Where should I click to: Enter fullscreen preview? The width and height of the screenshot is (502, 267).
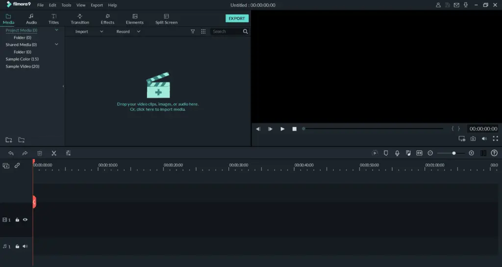click(x=495, y=138)
